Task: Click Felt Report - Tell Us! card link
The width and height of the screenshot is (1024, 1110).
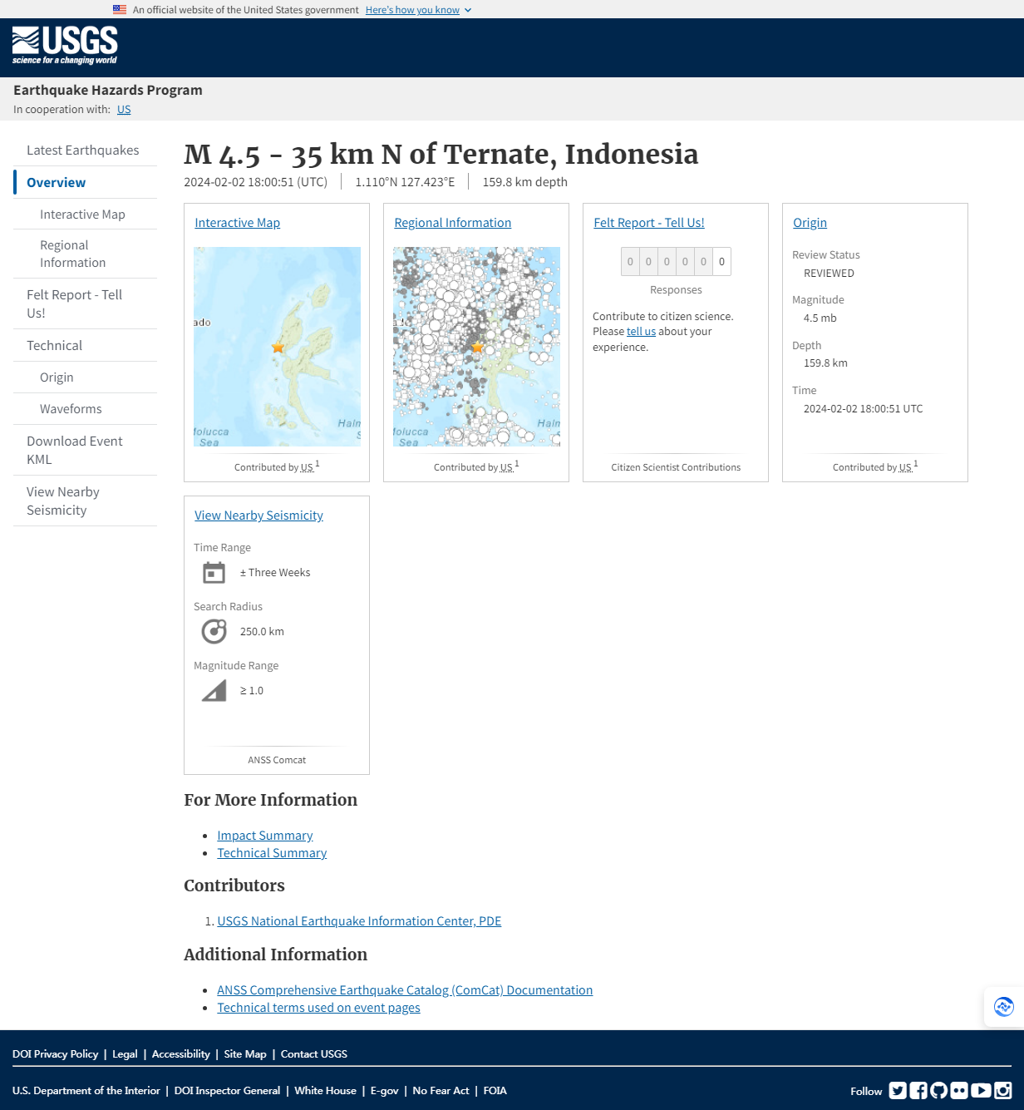Action: tap(649, 223)
